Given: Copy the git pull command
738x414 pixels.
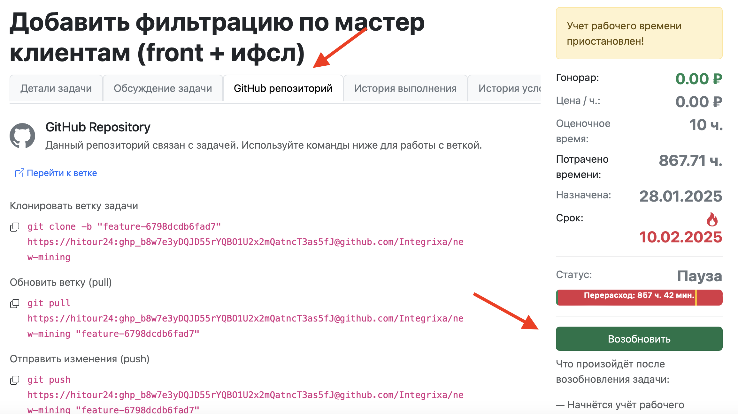Looking at the screenshot, I should (15, 304).
